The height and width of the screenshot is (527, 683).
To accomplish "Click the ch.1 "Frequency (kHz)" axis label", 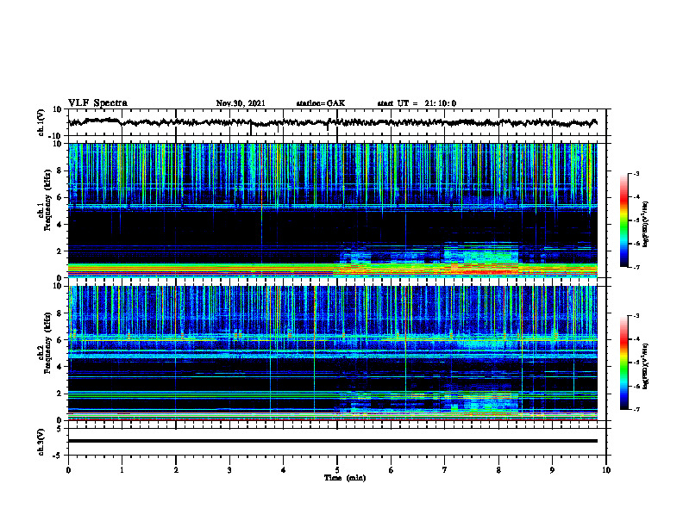I will [x=47, y=201].
